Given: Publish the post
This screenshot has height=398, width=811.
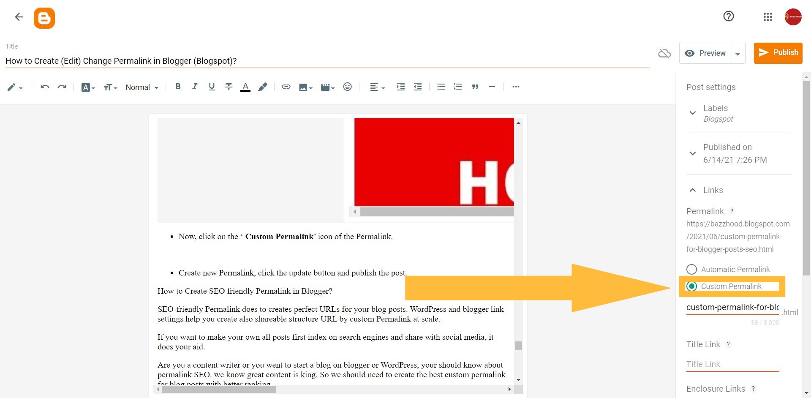Looking at the screenshot, I should coord(778,53).
